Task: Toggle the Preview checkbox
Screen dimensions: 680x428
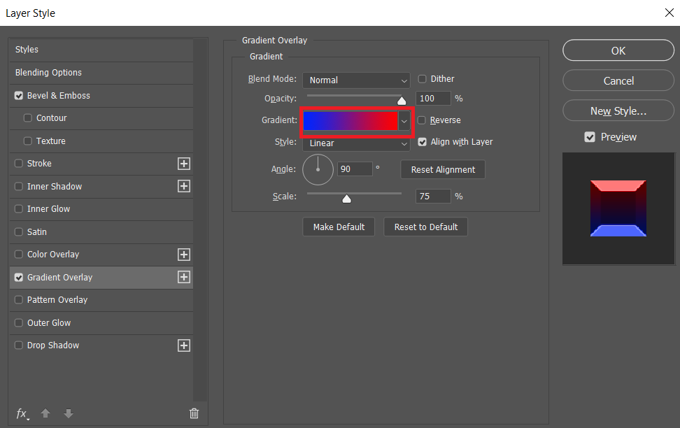Action: (x=590, y=137)
